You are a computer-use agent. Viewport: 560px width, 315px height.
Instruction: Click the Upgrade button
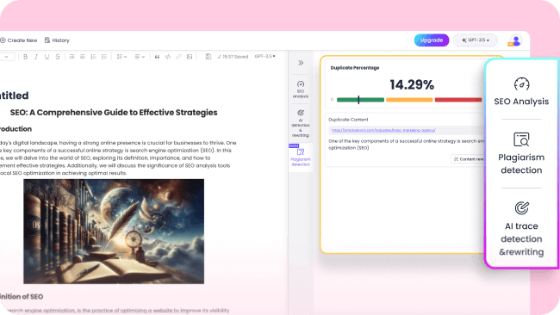click(x=432, y=40)
